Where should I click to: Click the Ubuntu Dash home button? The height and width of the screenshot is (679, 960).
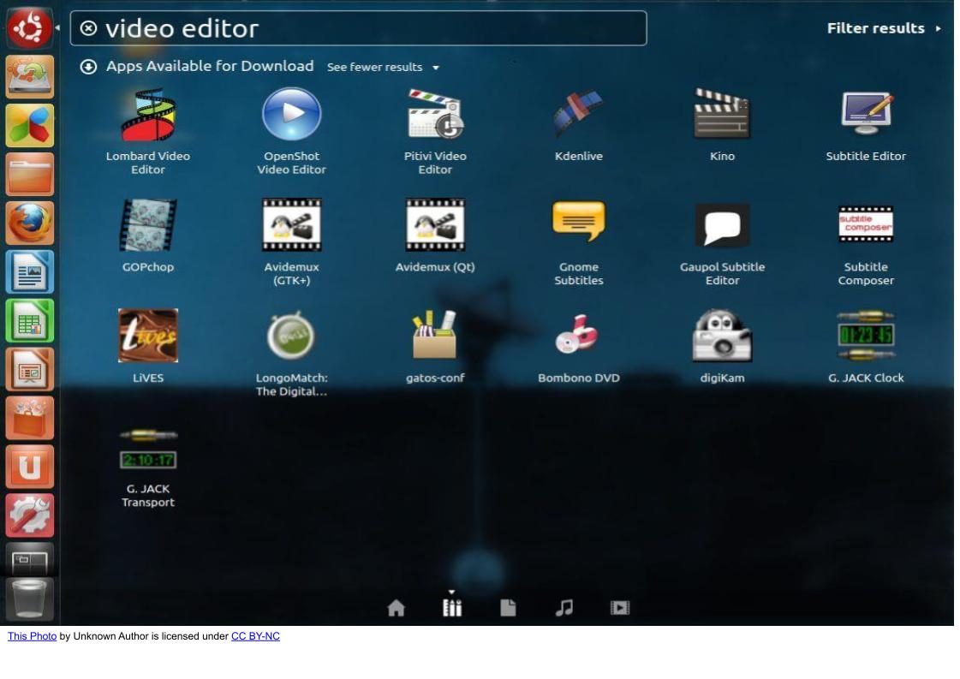click(x=29, y=27)
